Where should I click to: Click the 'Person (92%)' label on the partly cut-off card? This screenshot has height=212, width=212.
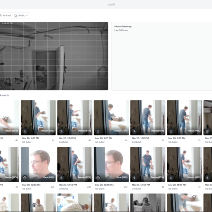coord(11,177)
